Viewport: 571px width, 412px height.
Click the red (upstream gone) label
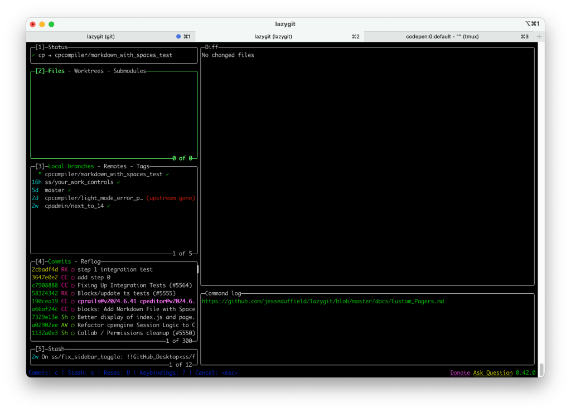click(171, 198)
